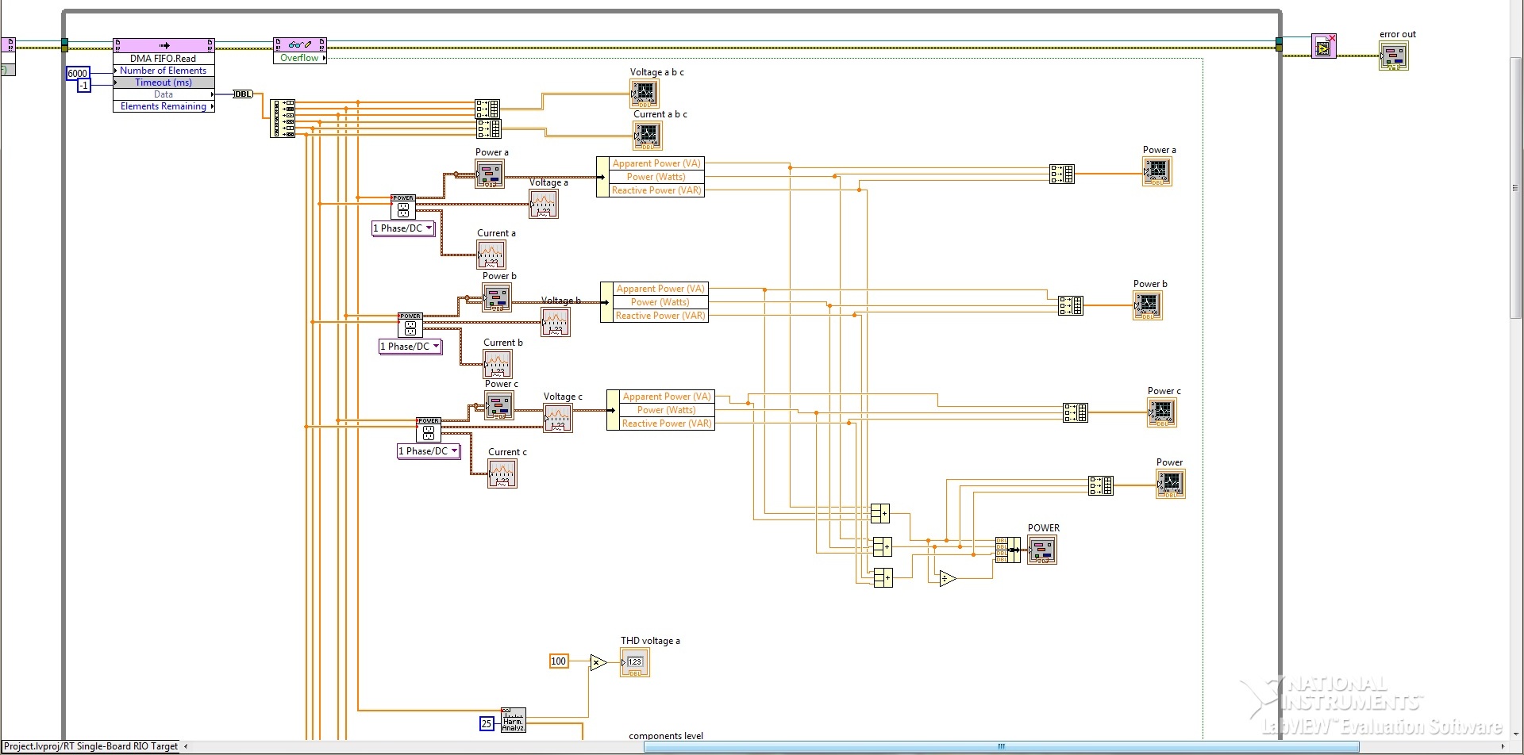1524x755 pixels.
Task: Click the Power b cluster indicator
Action: [497, 298]
